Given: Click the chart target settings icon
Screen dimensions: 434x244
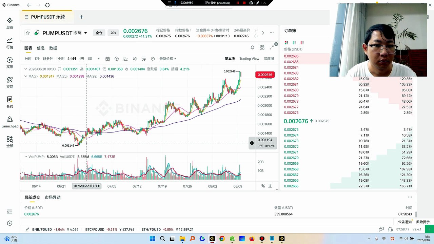Looking at the screenshot, I should (x=153, y=59).
